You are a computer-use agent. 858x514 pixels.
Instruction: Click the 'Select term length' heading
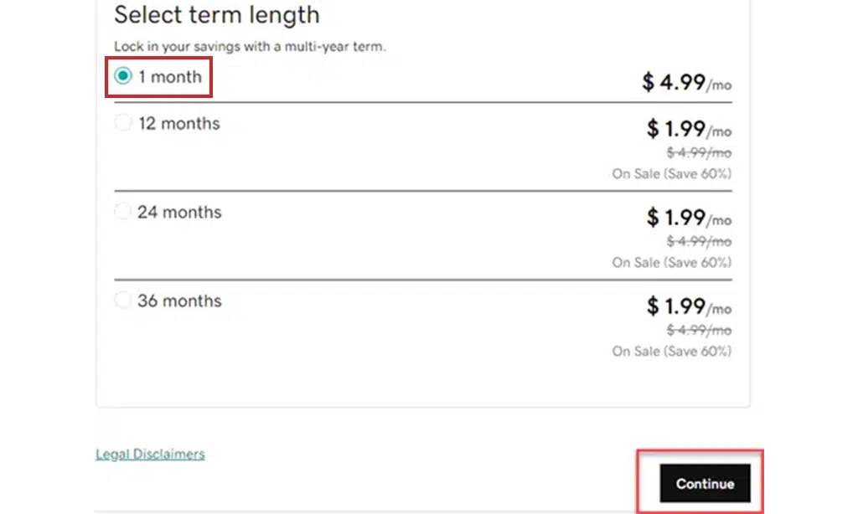tap(217, 15)
